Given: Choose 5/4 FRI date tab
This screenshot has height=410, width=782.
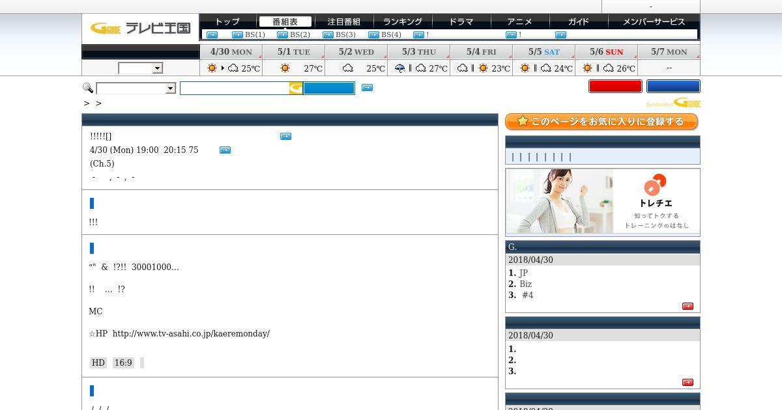Looking at the screenshot, I should click(481, 52).
